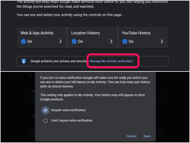Open the Location History card title
Screen dimensions: 190x143
tap(85, 33)
